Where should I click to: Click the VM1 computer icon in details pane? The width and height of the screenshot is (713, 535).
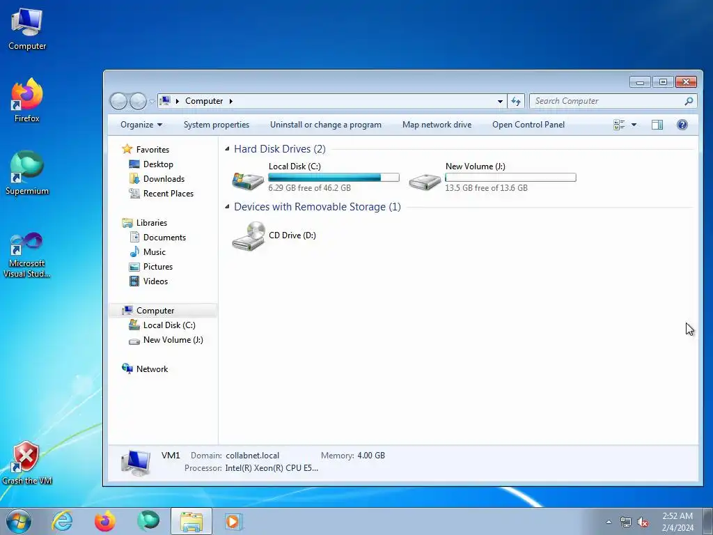point(136,463)
